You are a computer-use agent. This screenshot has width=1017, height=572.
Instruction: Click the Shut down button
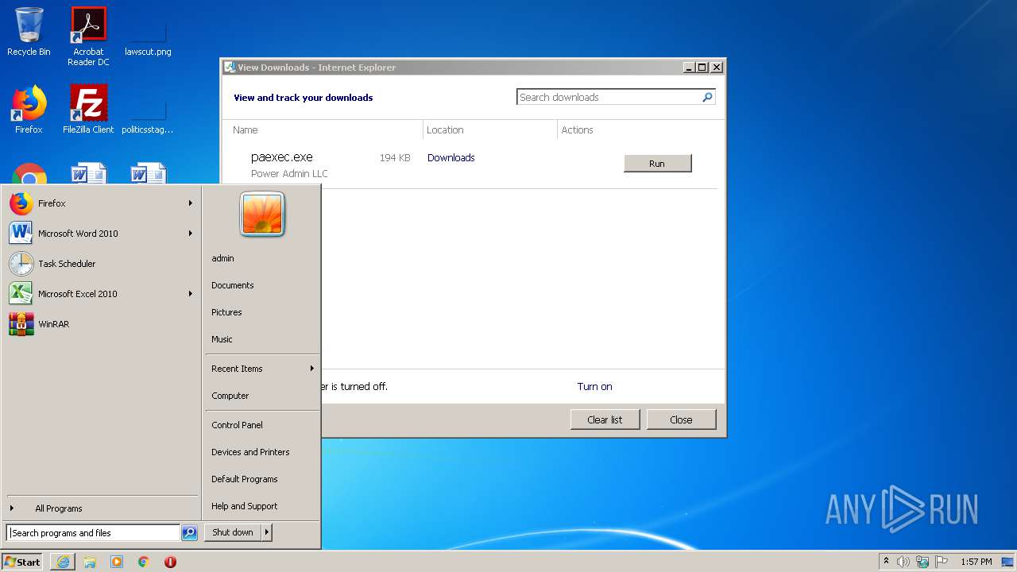click(x=233, y=532)
